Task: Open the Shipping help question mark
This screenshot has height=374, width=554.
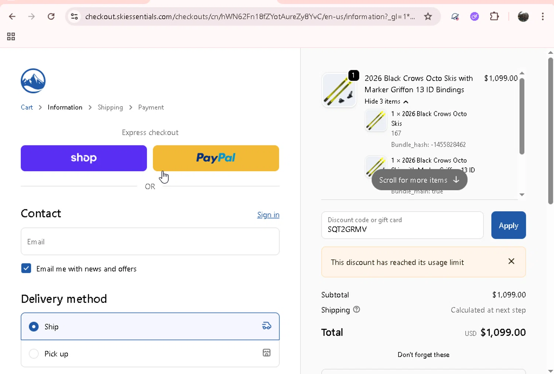Action: coord(356,310)
